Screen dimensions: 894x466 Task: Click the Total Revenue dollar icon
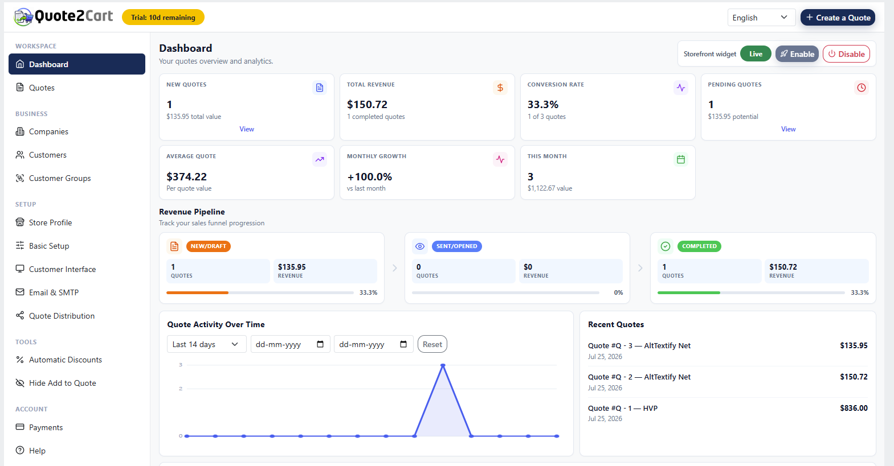(x=500, y=88)
